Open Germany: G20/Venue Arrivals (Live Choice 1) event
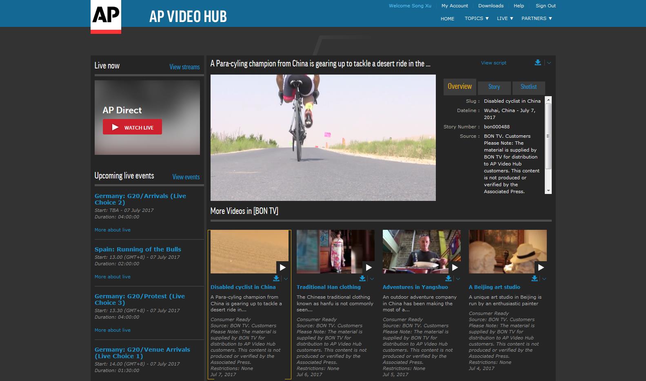This screenshot has height=381, width=646. (x=142, y=353)
